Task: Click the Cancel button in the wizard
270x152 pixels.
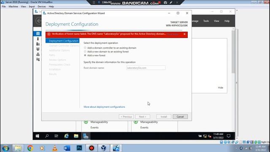Action: (180, 117)
